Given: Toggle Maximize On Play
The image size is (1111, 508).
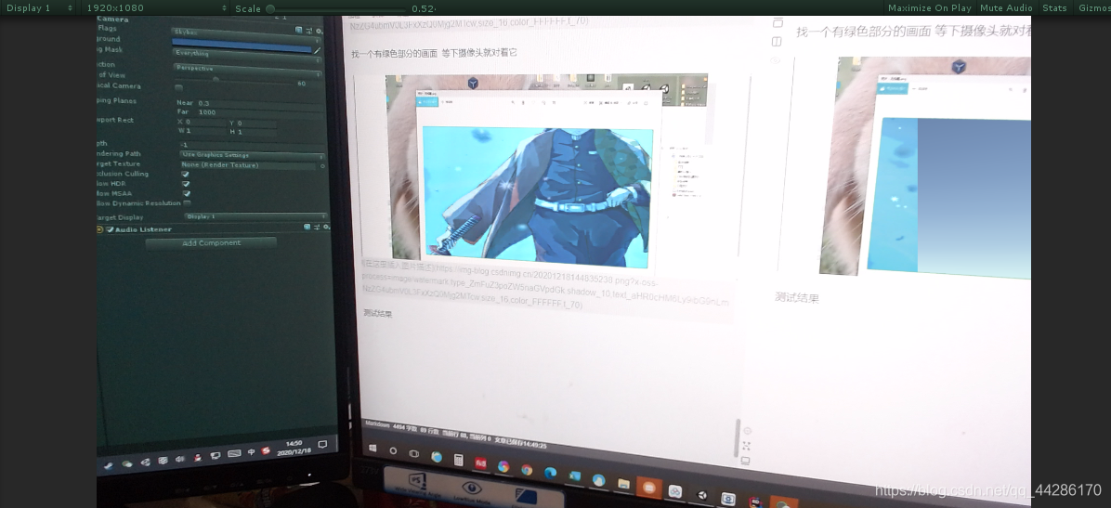Looking at the screenshot, I should [x=930, y=7].
